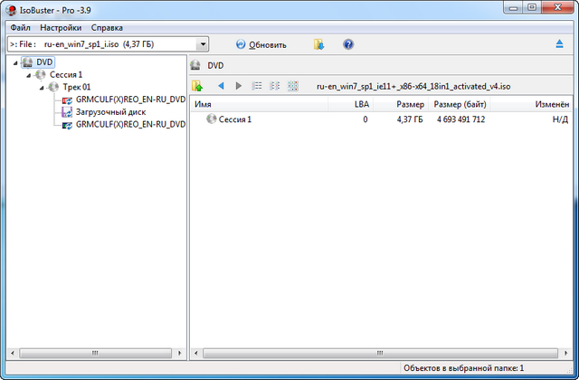Click the 4,37 ГБ size cell
Screen dimensions: 579x380
pyautogui.click(x=410, y=119)
